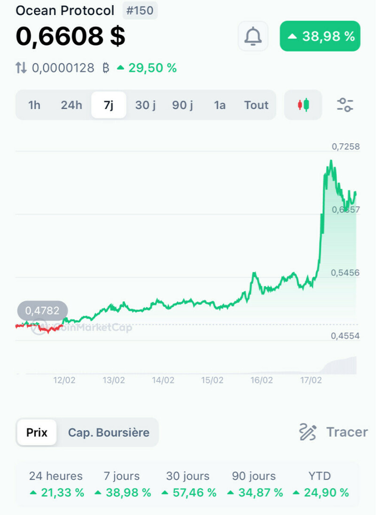Open chart settings sliders icon
This screenshot has height=515, width=376.
coord(345,105)
